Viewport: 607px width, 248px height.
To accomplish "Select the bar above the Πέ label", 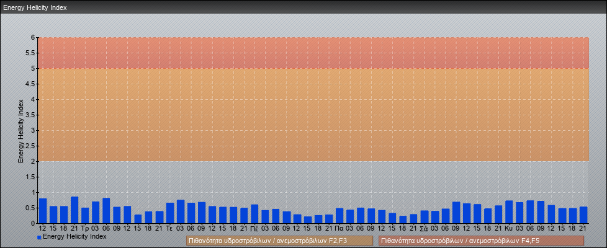I will point(254,214).
